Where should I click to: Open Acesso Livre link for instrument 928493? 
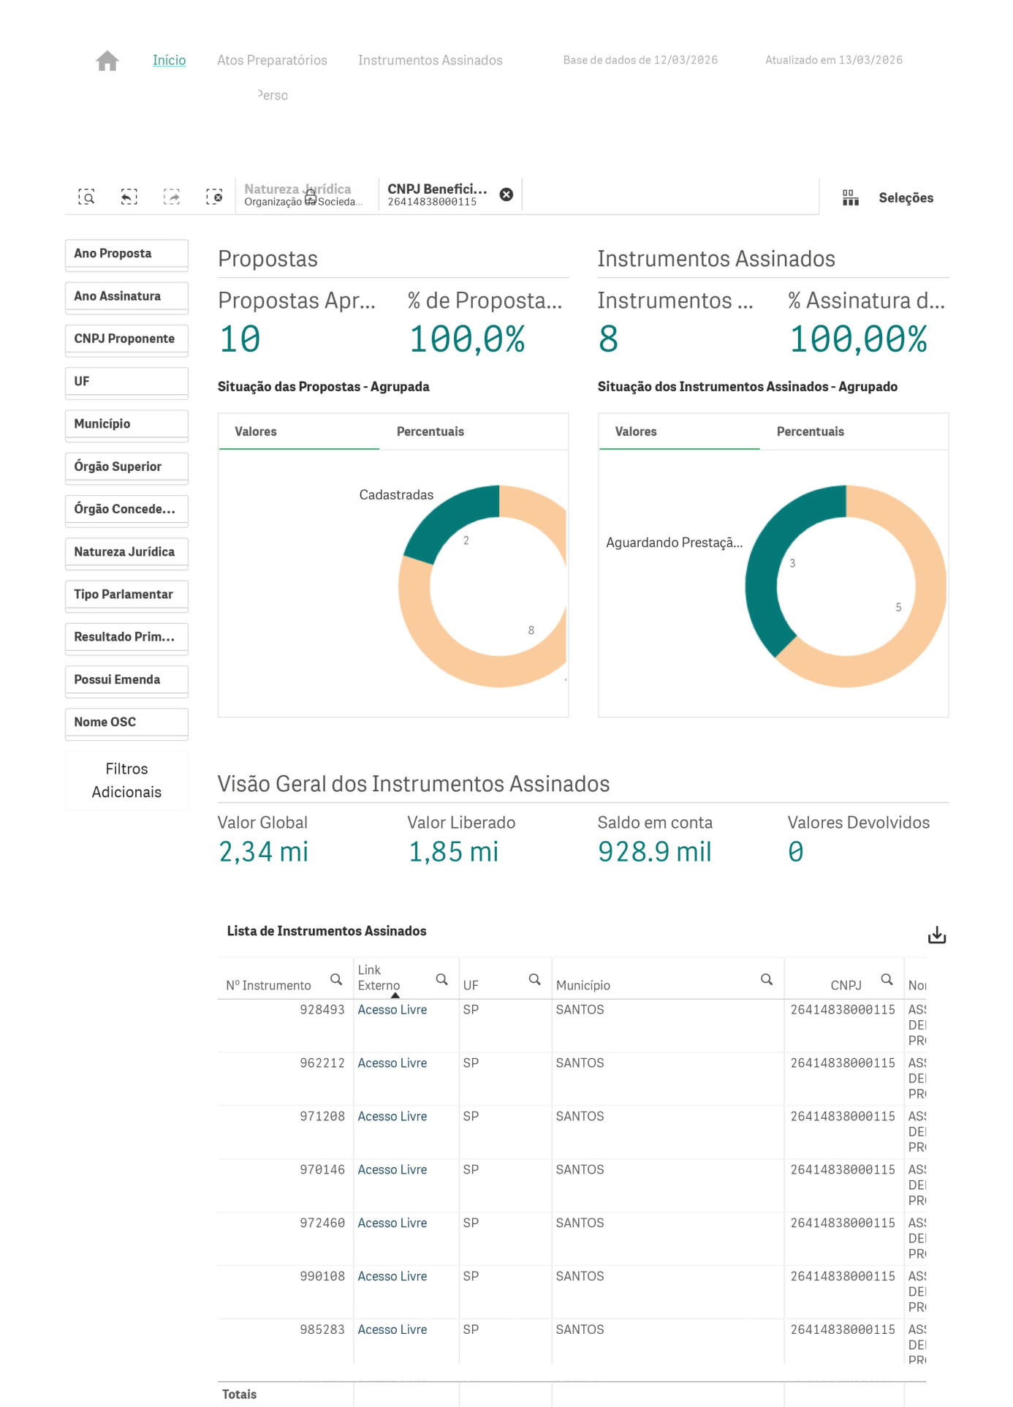[x=392, y=1010]
